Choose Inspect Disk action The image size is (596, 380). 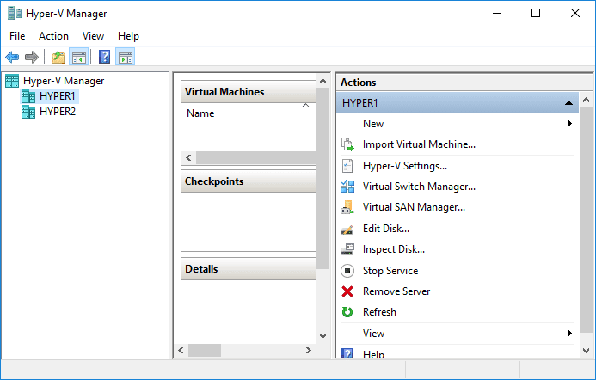(x=394, y=249)
